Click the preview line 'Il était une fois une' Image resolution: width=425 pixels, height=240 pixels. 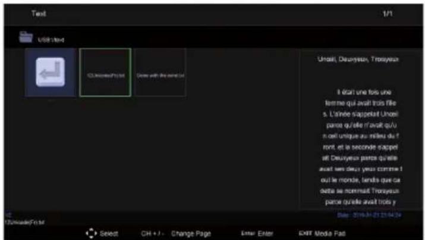tap(364, 92)
